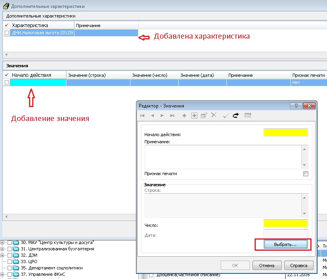This screenshot has height=279, width=327.
Task: Tick checkbox next to 32. ДЭИ folder
Action: click(x=10, y=256)
